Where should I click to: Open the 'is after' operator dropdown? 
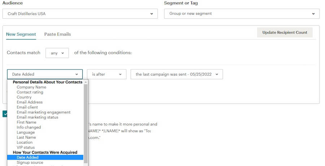pyautogui.click(x=107, y=74)
